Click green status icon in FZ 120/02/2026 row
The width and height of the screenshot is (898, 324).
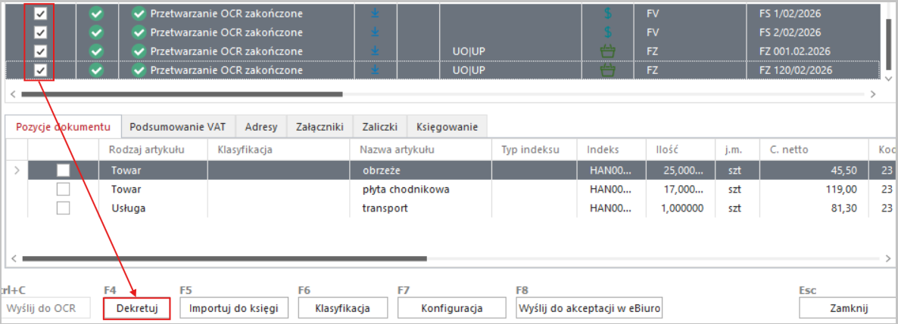[97, 70]
